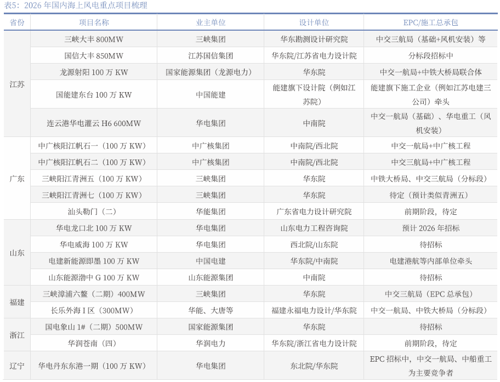The width and height of the screenshot is (500, 382).
Task: Select the 预计 2026 年招标 EPC cell
Action: coord(430,228)
